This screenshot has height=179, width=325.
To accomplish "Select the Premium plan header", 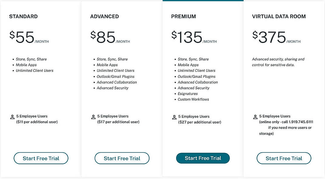I will pos(183,16).
